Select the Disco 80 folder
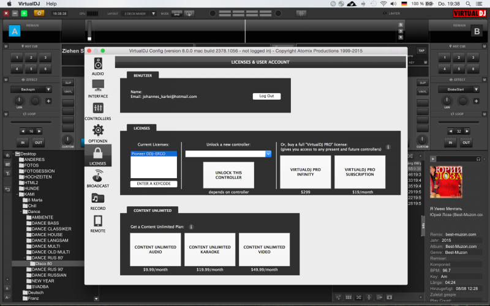Screen dimensions: 490x306 [43, 264]
